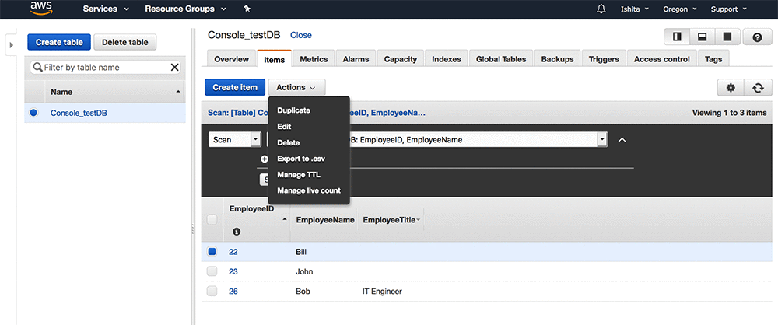Open the Scan type combo box
This screenshot has width=778, height=325.
(234, 140)
